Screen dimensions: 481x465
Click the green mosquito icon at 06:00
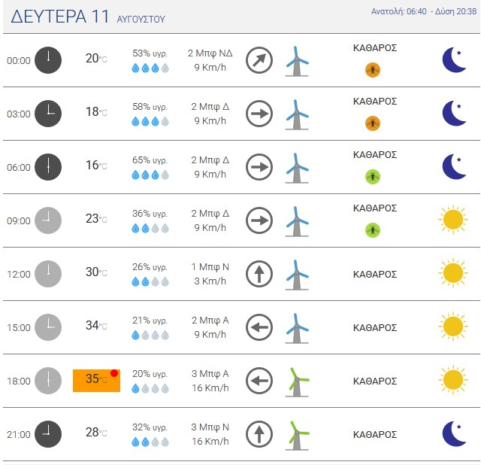click(x=373, y=177)
